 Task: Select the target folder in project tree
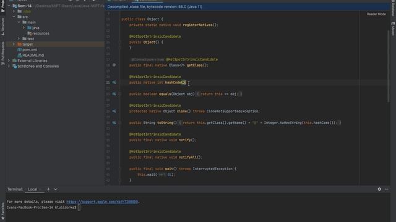(55, 44)
